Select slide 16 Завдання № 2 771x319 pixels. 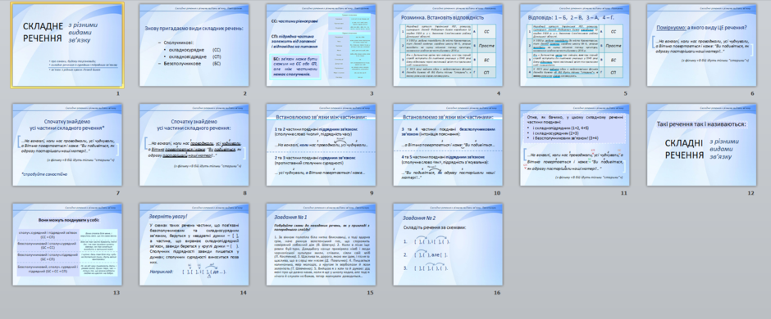click(x=448, y=245)
